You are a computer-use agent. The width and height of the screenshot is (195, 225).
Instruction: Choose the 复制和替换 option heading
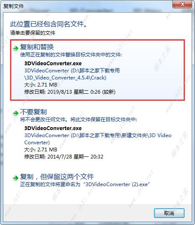coord(37,47)
